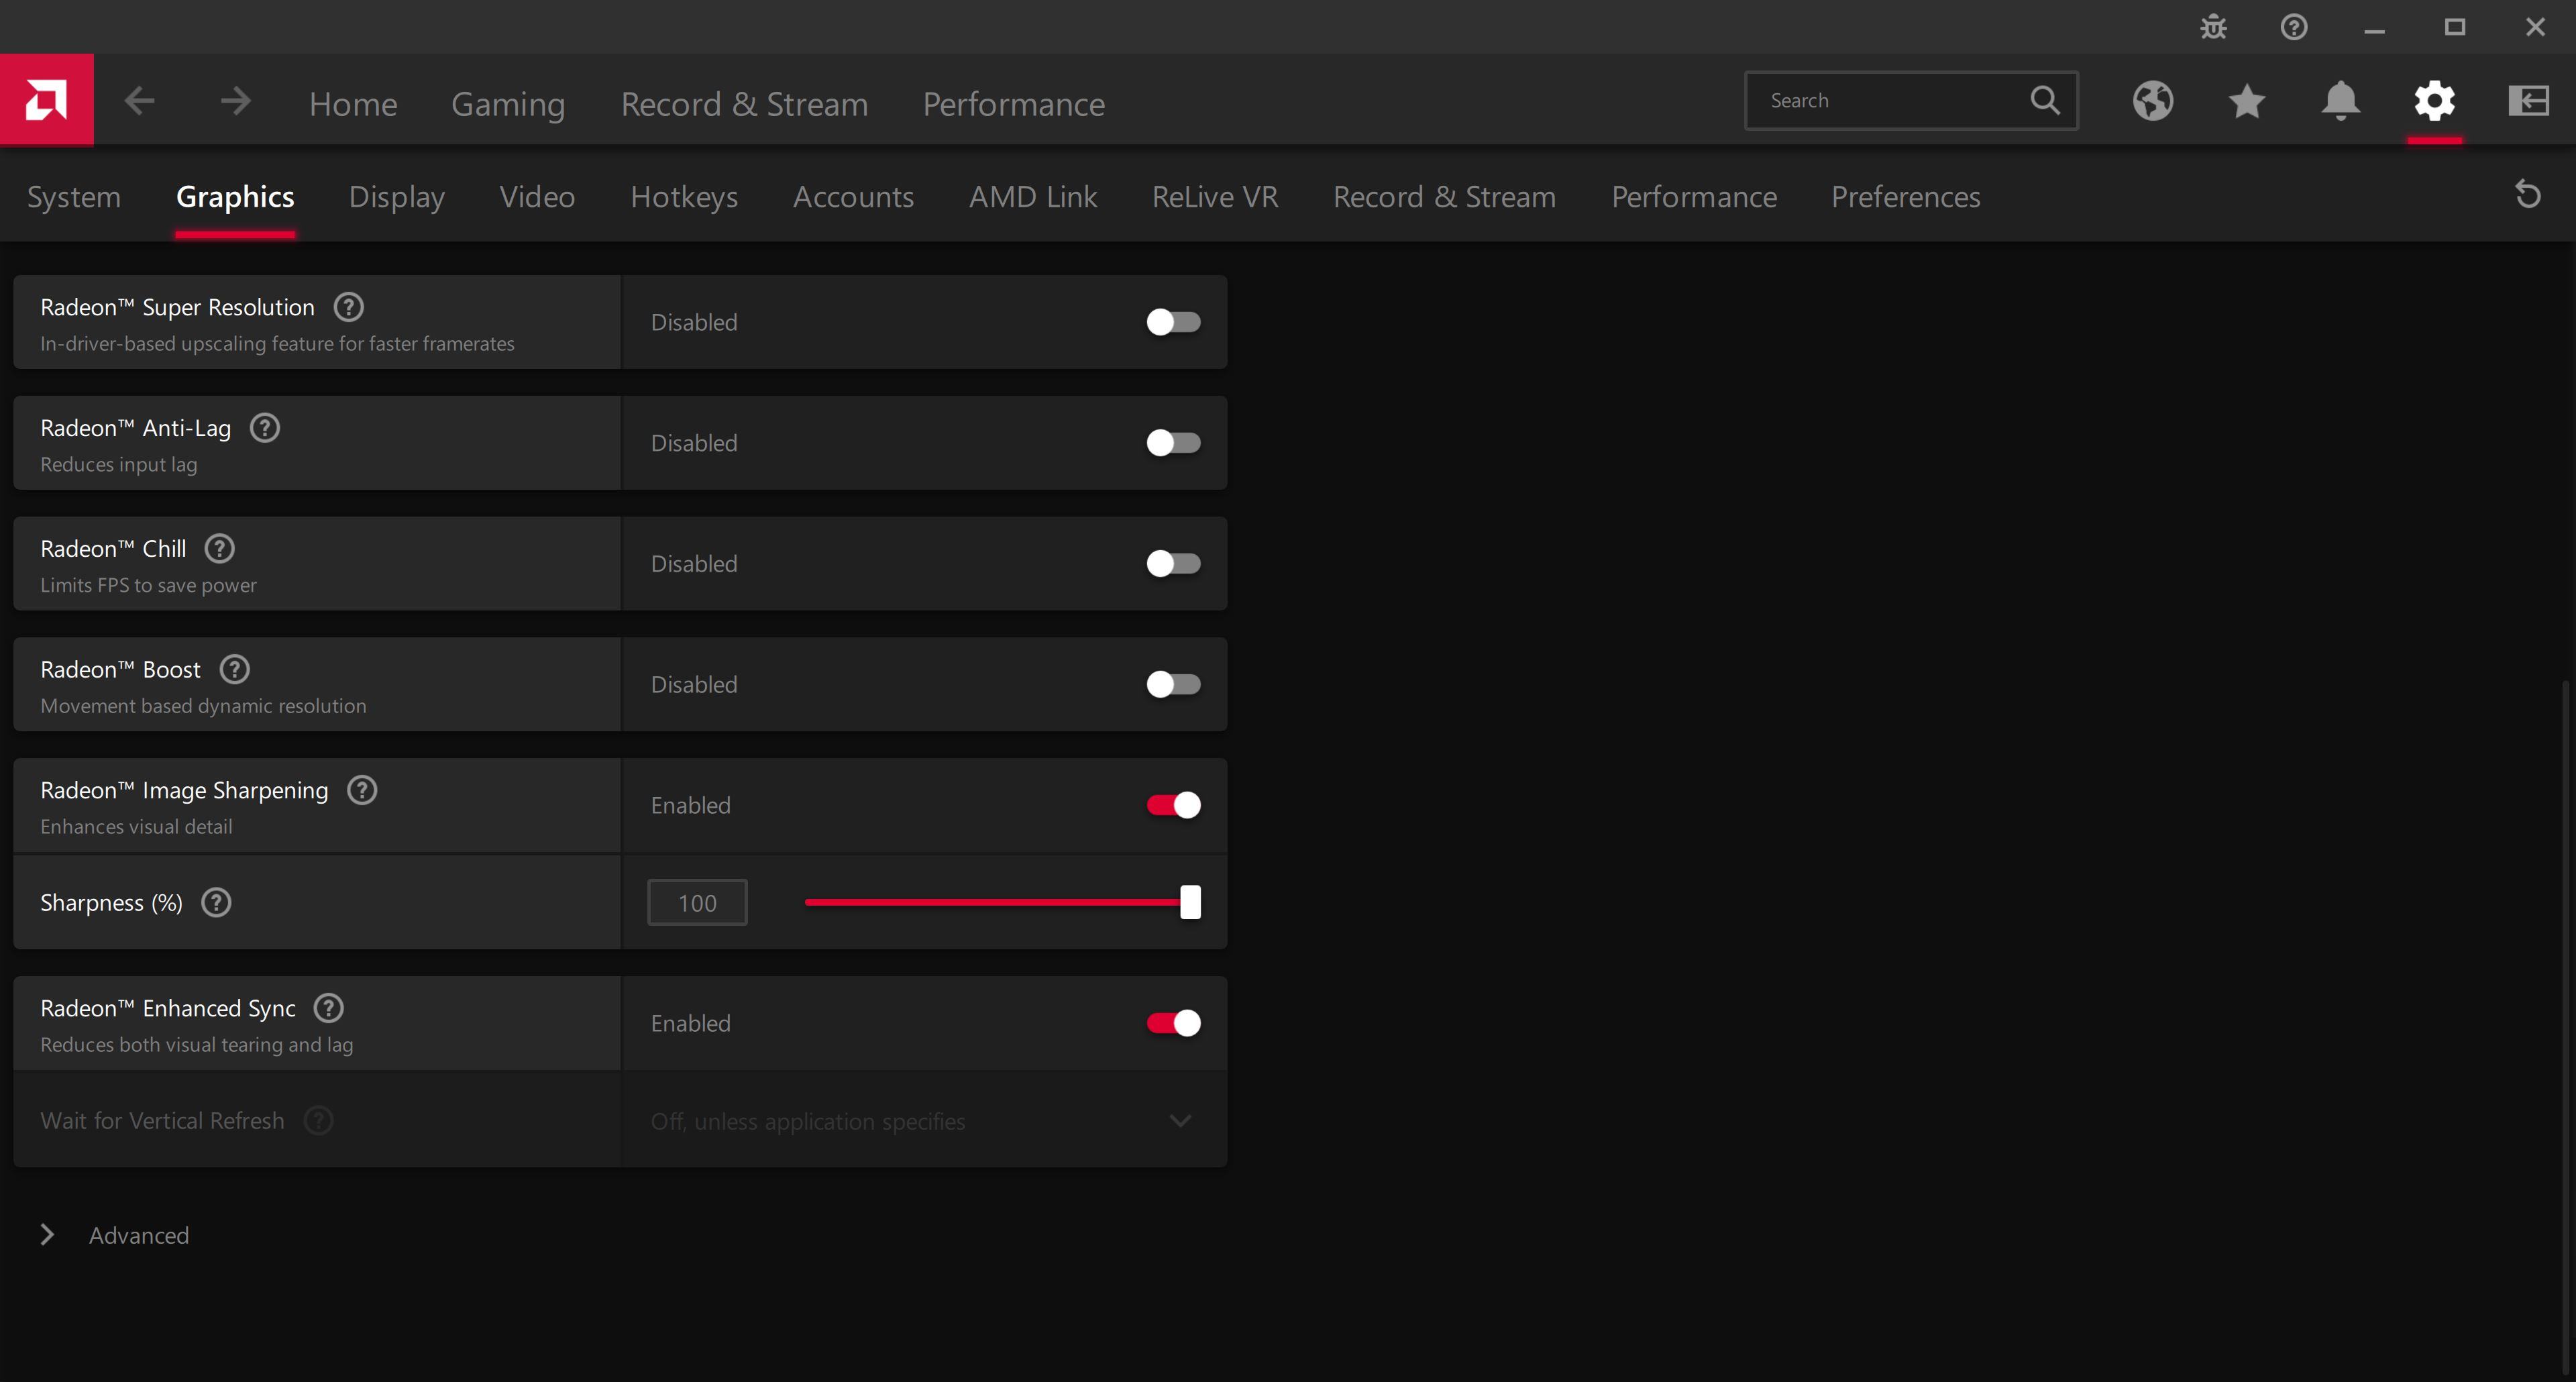Enable Radeon Chill toggle
Screen dimensions: 2576x1382
point(1173,564)
